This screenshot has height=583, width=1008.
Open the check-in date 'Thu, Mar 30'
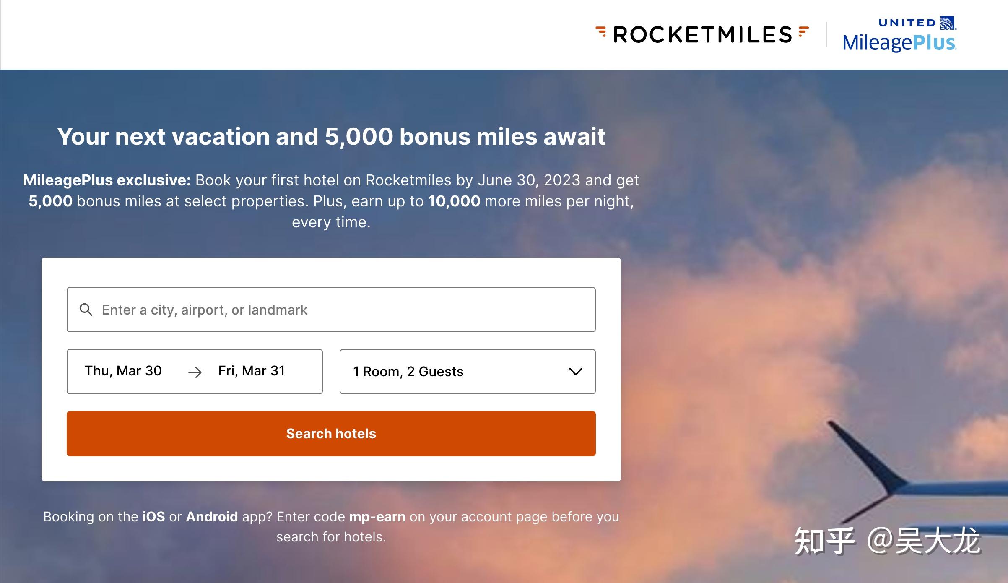(123, 370)
